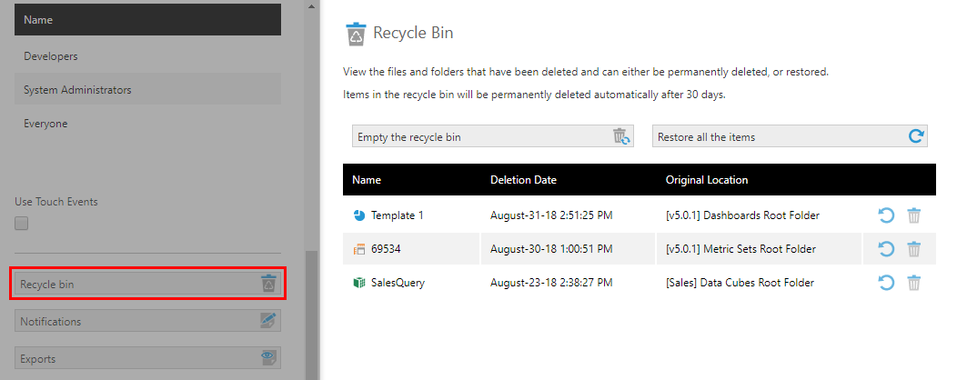957x380 pixels.
Task: Open the Exports option
Action: tap(147, 358)
